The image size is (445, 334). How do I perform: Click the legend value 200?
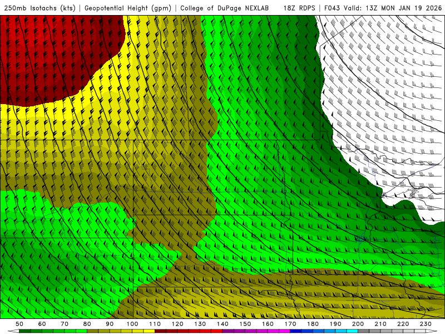click(358, 324)
